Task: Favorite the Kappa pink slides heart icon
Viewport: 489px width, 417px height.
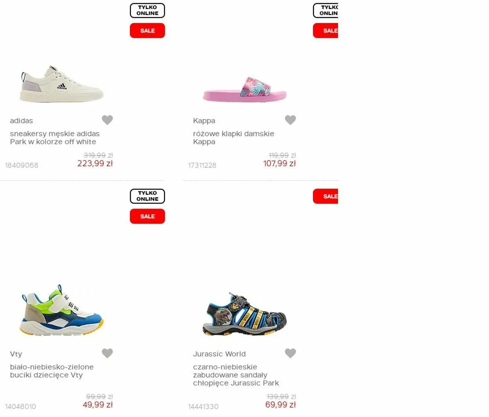Action: (x=290, y=120)
